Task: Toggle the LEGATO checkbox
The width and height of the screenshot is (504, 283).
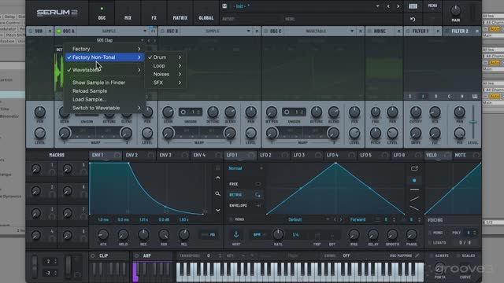Action: tap(430, 243)
